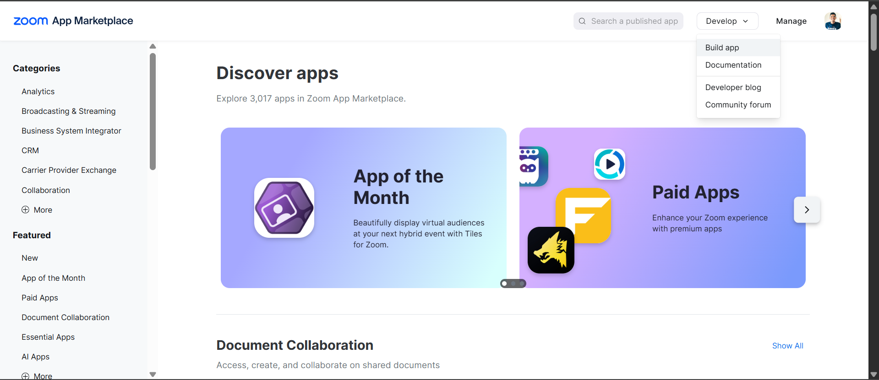Click the Tiles app icon in the App of the Month banner
The width and height of the screenshot is (879, 380).
coord(284,208)
